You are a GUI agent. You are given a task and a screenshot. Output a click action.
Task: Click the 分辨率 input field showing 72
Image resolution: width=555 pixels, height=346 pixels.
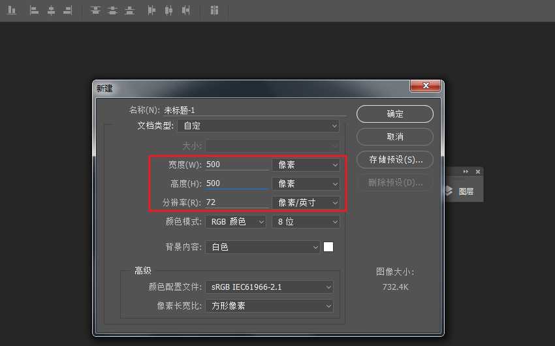coord(236,202)
